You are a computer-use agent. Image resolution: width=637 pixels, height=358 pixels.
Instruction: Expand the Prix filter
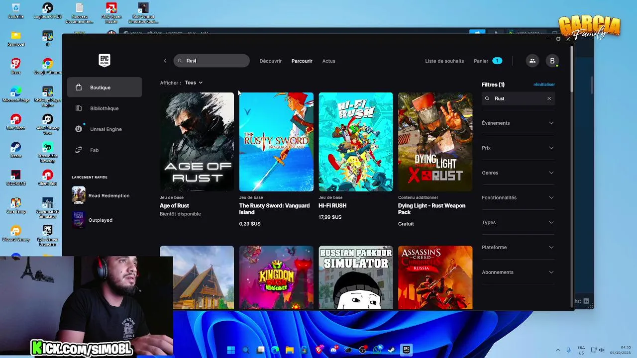coord(518,148)
